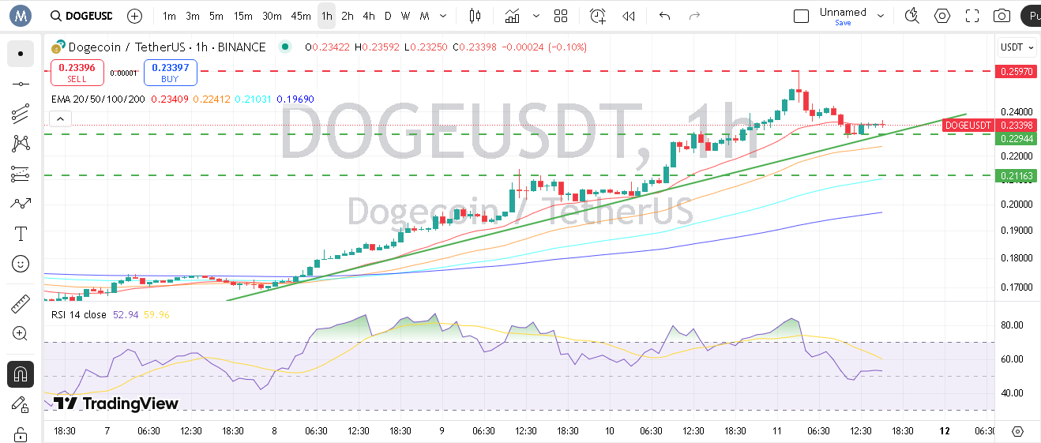This screenshot has height=443, width=1041.
Task: Toggle stay in drawing mode pencil-lock
Action: (x=21, y=404)
